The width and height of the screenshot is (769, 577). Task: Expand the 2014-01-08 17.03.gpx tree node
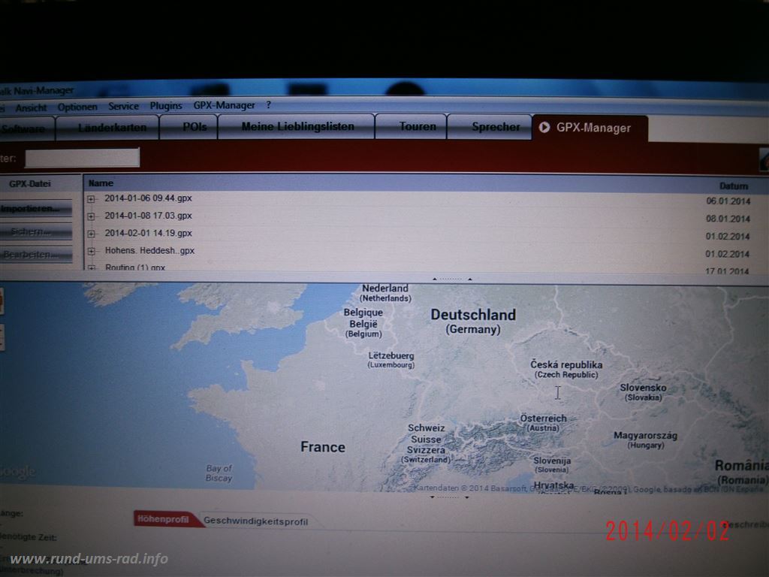coord(91,216)
